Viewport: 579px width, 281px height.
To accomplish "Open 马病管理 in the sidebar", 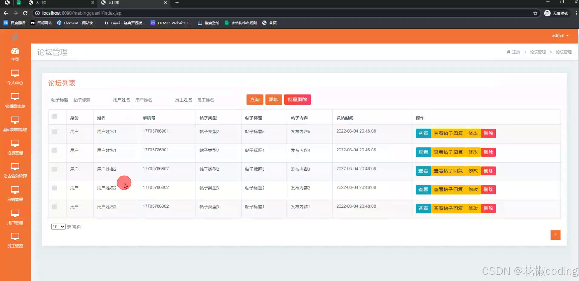I will pos(15,194).
